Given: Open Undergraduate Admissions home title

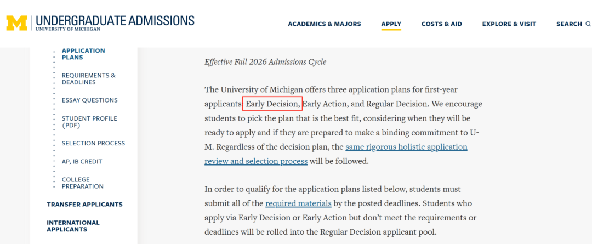Looking at the screenshot, I should coord(115,22).
